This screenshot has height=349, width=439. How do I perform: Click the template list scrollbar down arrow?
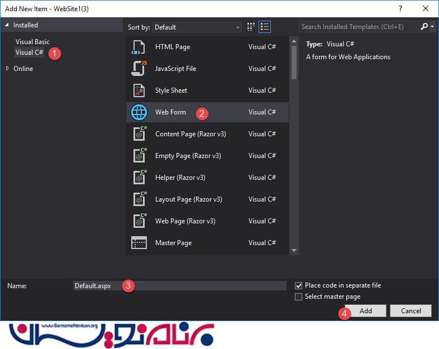[x=294, y=251]
